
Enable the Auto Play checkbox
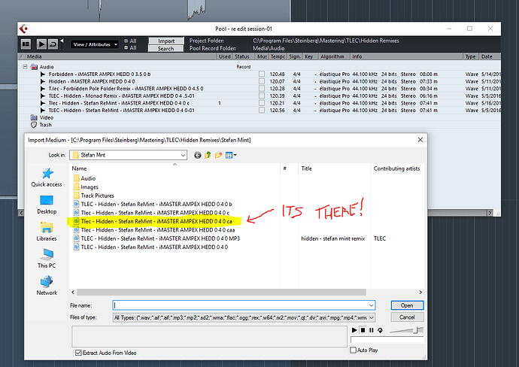click(x=354, y=350)
